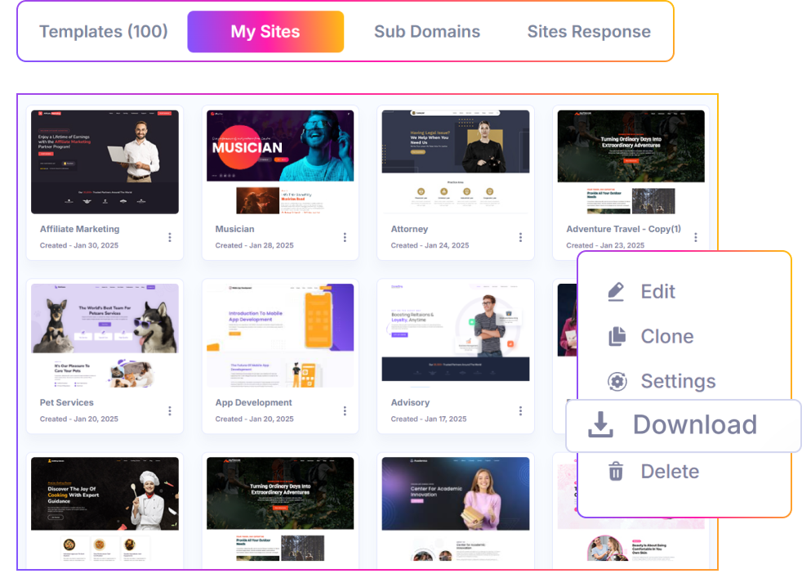
Task: Open the kebab menu for Pet Services
Action: 170,410
